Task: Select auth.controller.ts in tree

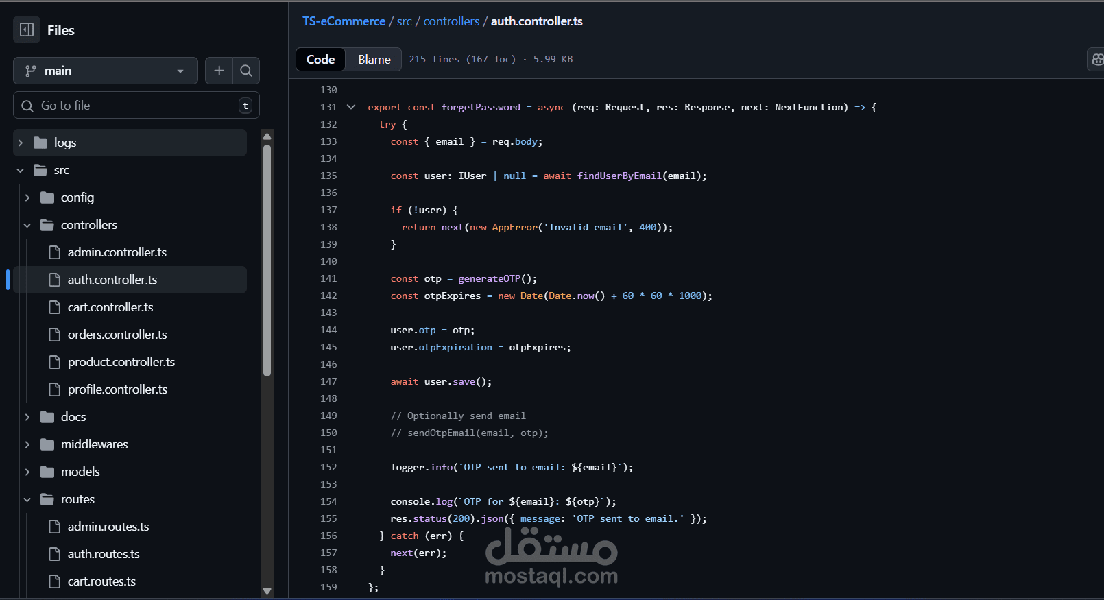Action: pyautogui.click(x=130, y=280)
